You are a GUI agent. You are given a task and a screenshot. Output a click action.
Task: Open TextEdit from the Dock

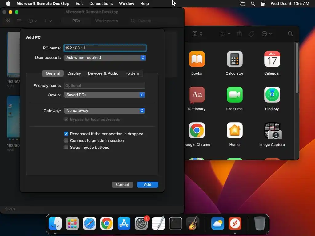[158, 223]
